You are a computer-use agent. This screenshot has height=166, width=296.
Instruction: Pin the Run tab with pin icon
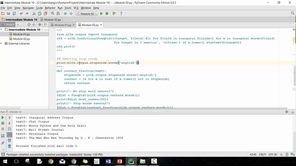point(3,143)
